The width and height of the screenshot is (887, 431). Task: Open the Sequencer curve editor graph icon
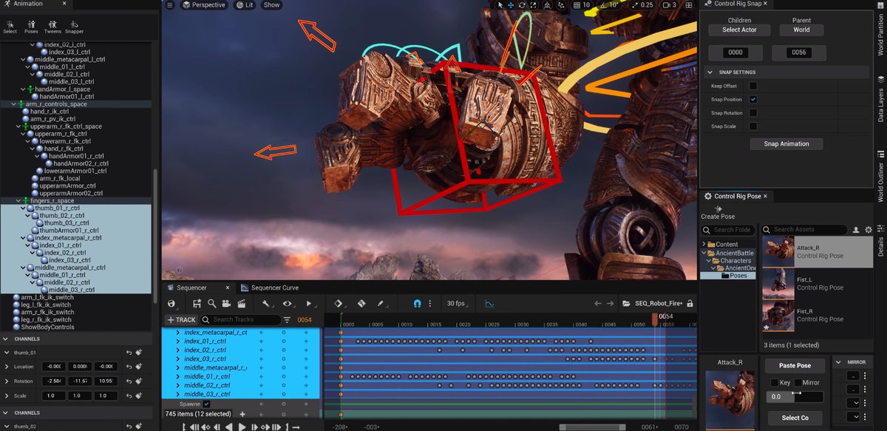tap(489, 303)
